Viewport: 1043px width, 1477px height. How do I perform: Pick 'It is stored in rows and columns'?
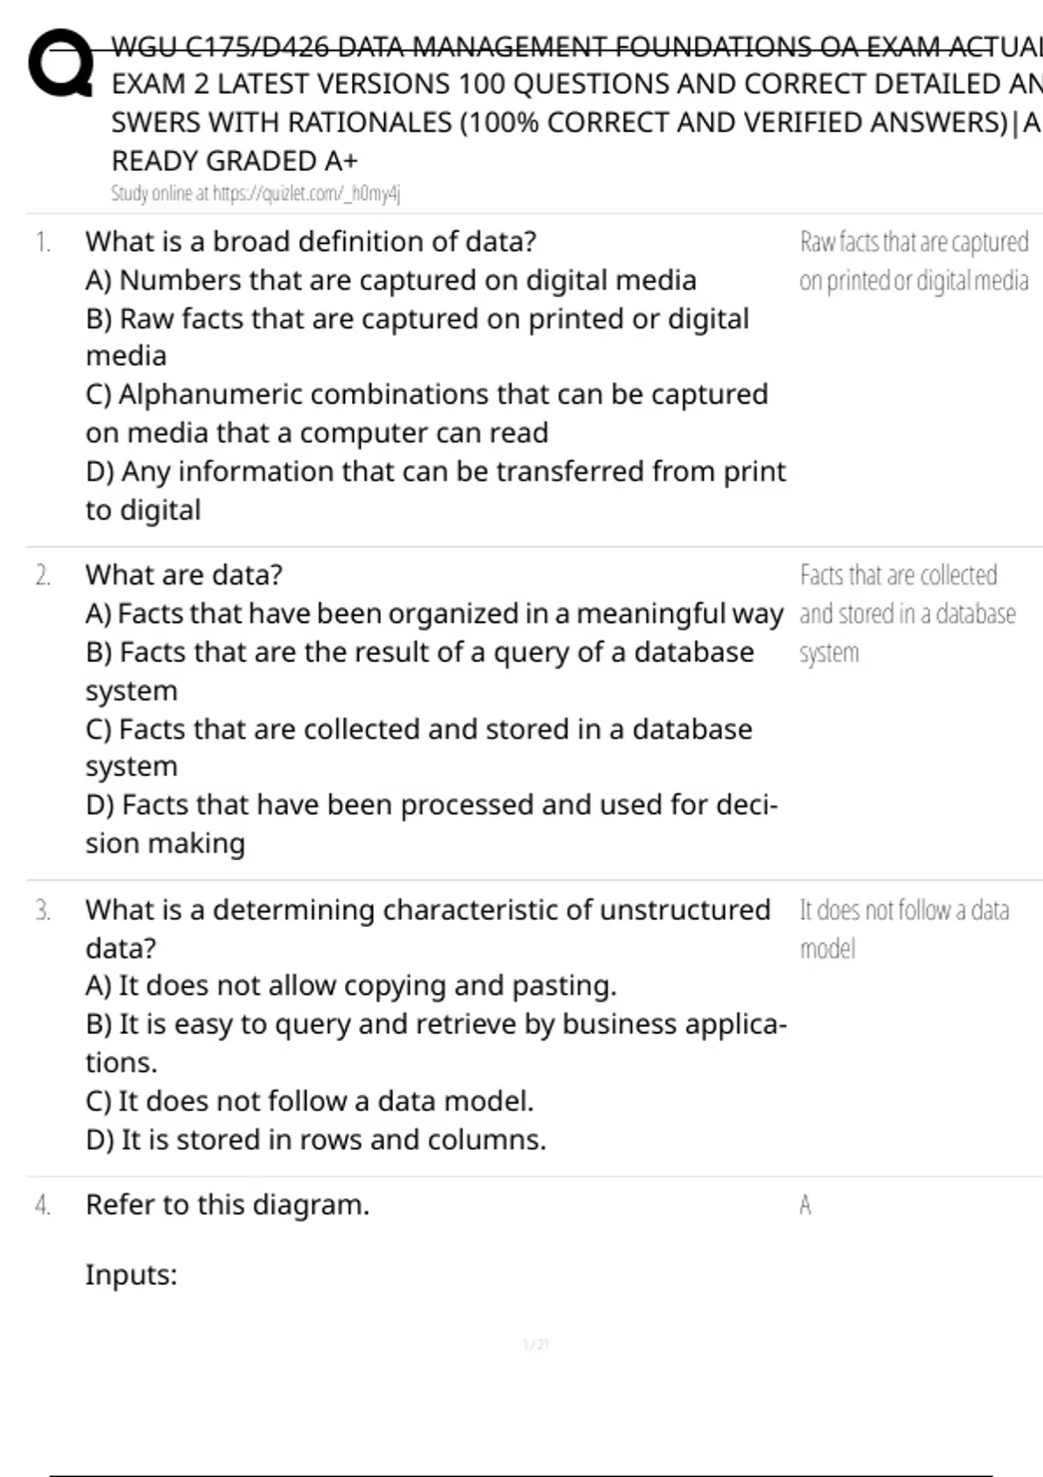tap(316, 1139)
